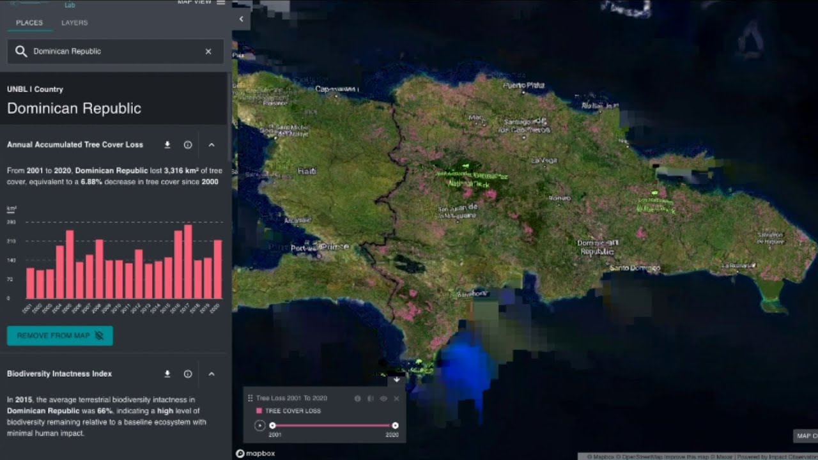Click the Remove From Map button

click(x=60, y=335)
